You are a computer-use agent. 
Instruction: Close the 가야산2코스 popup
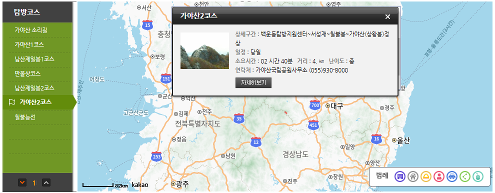pyautogui.click(x=387, y=16)
